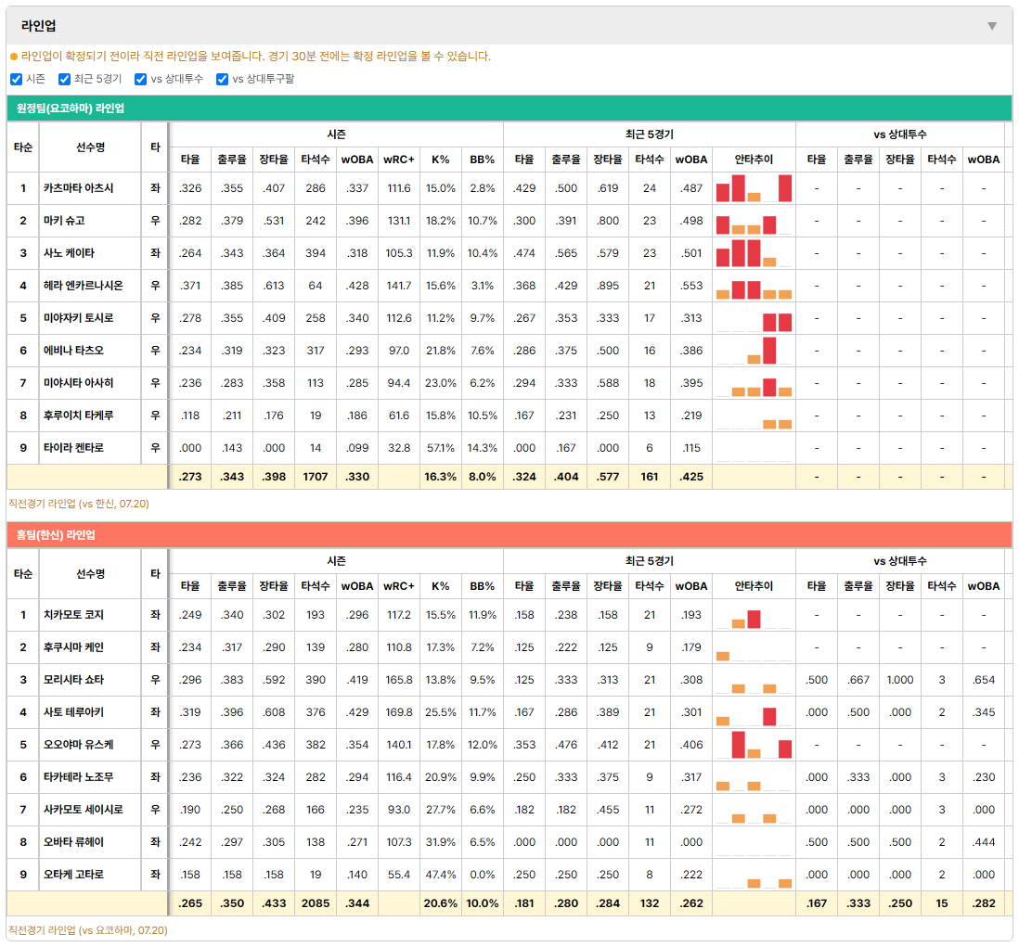View 카츠마타 아츠시 hit trend chart
1019x947 pixels.
754,188
